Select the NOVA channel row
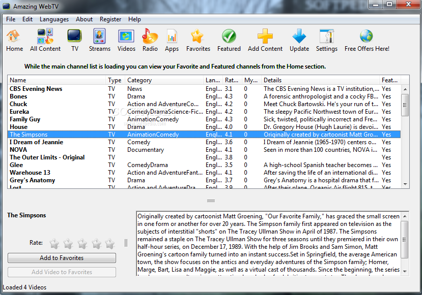 (x=204, y=150)
